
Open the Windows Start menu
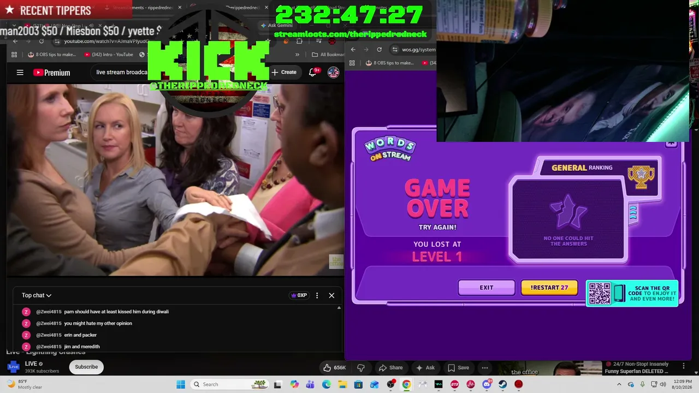pyautogui.click(x=181, y=384)
